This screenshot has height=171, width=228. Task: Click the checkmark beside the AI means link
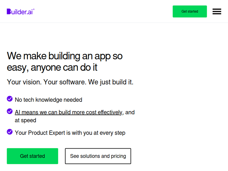point(10,111)
